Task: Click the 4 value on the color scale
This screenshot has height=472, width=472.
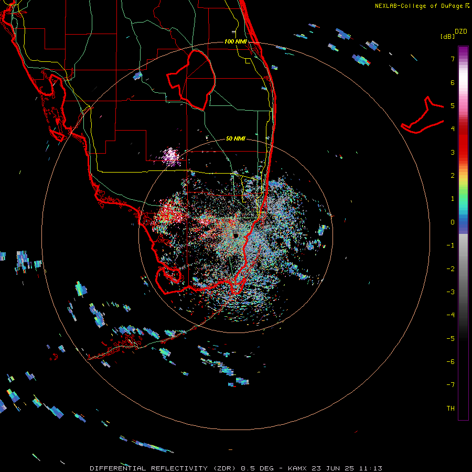Action: coord(453,129)
